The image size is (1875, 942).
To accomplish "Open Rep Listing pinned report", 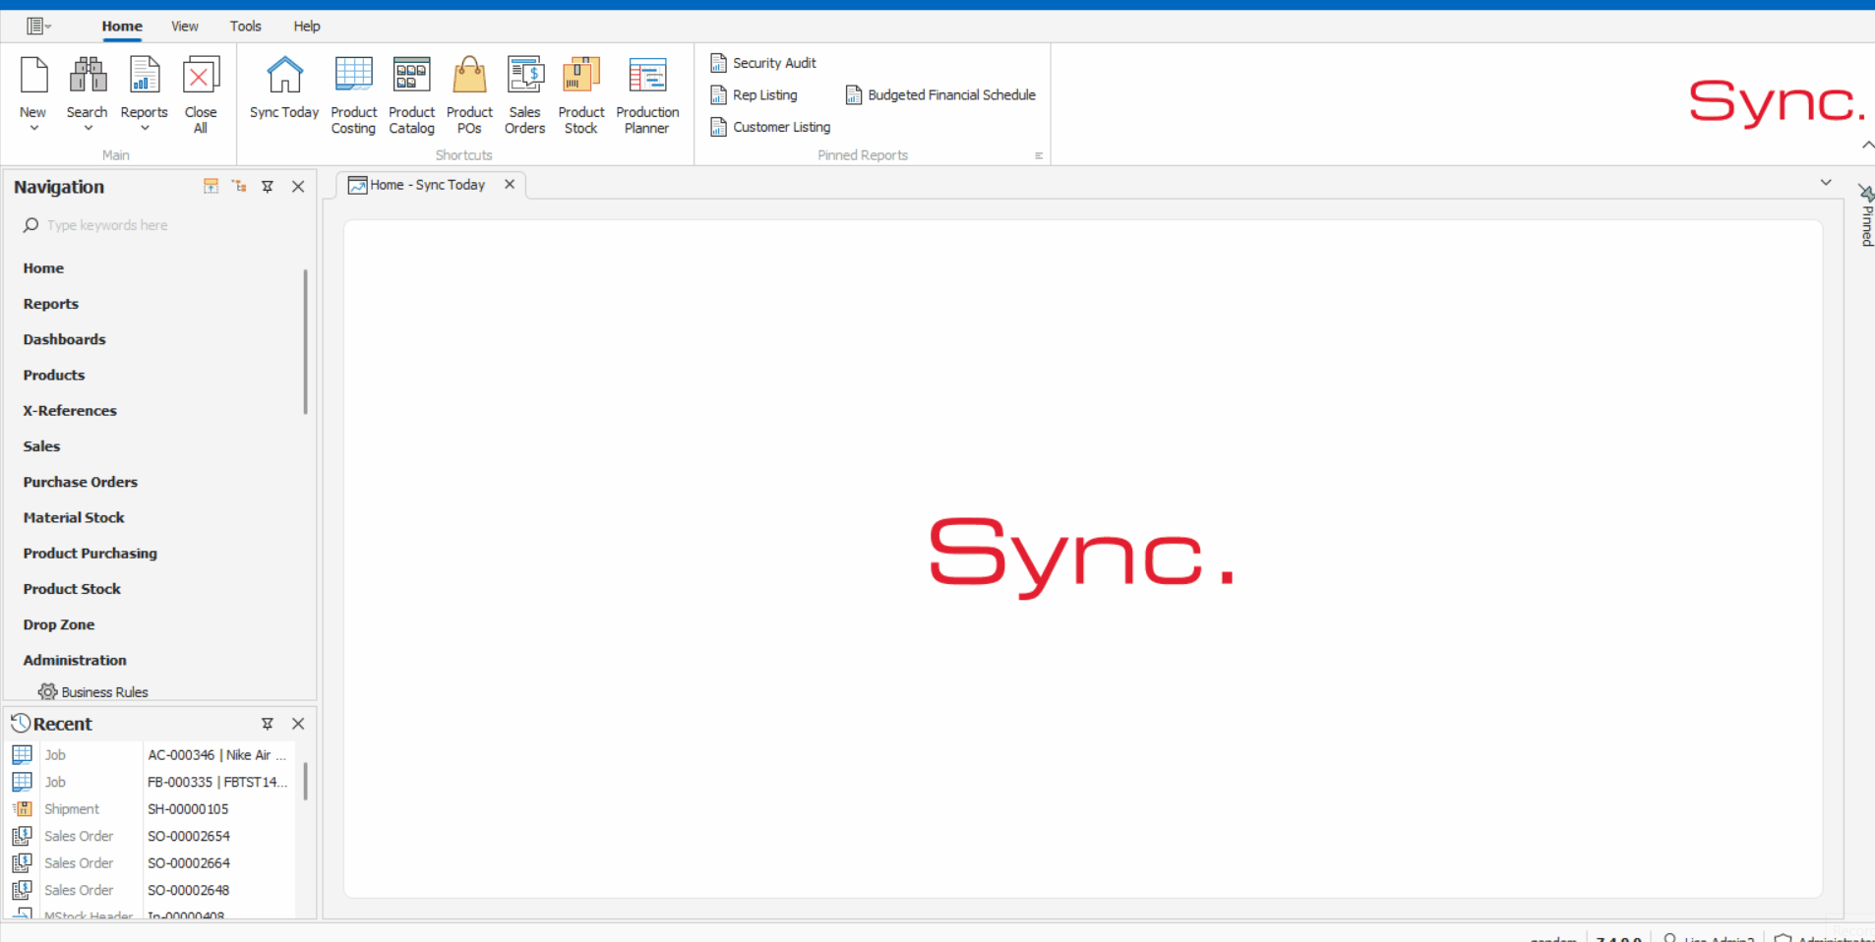I will (755, 95).
